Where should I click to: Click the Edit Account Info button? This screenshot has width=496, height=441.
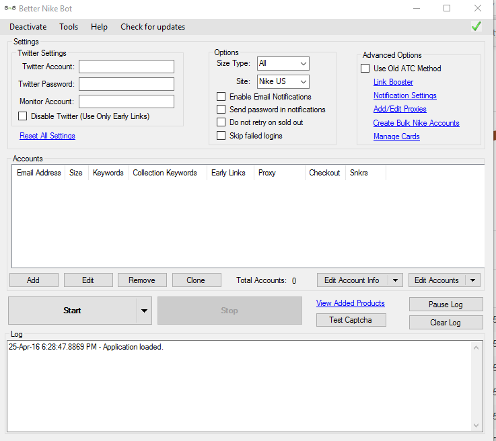coord(353,280)
